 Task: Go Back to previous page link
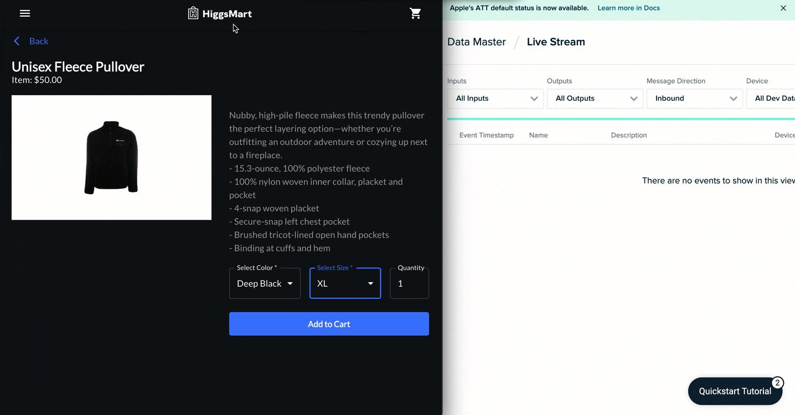click(x=39, y=41)
